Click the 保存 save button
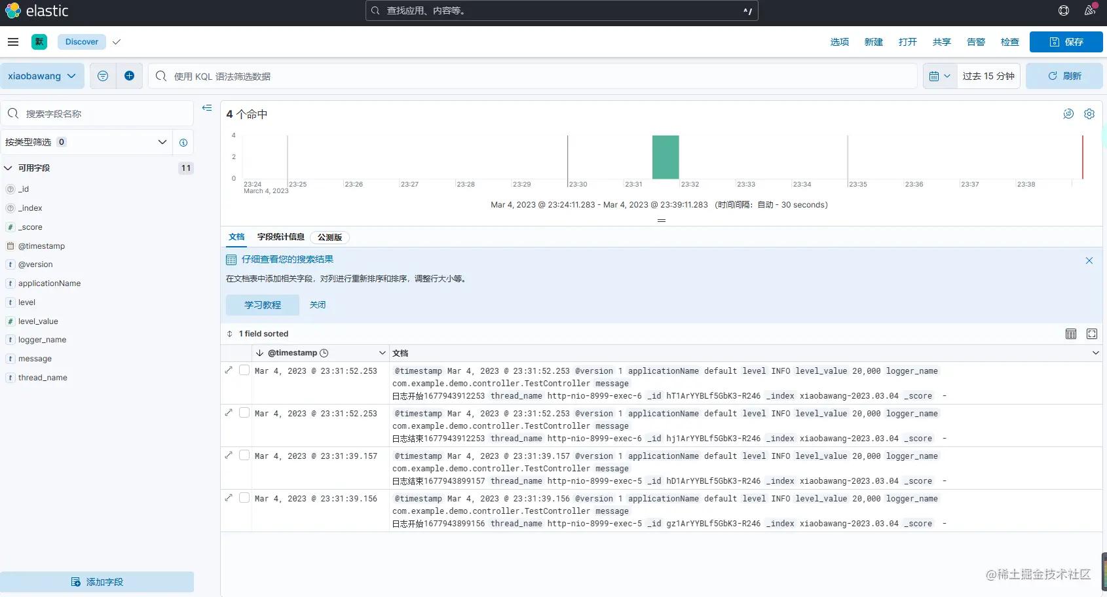Viewport: 1107px width, 597px height. pos(1064,41)
